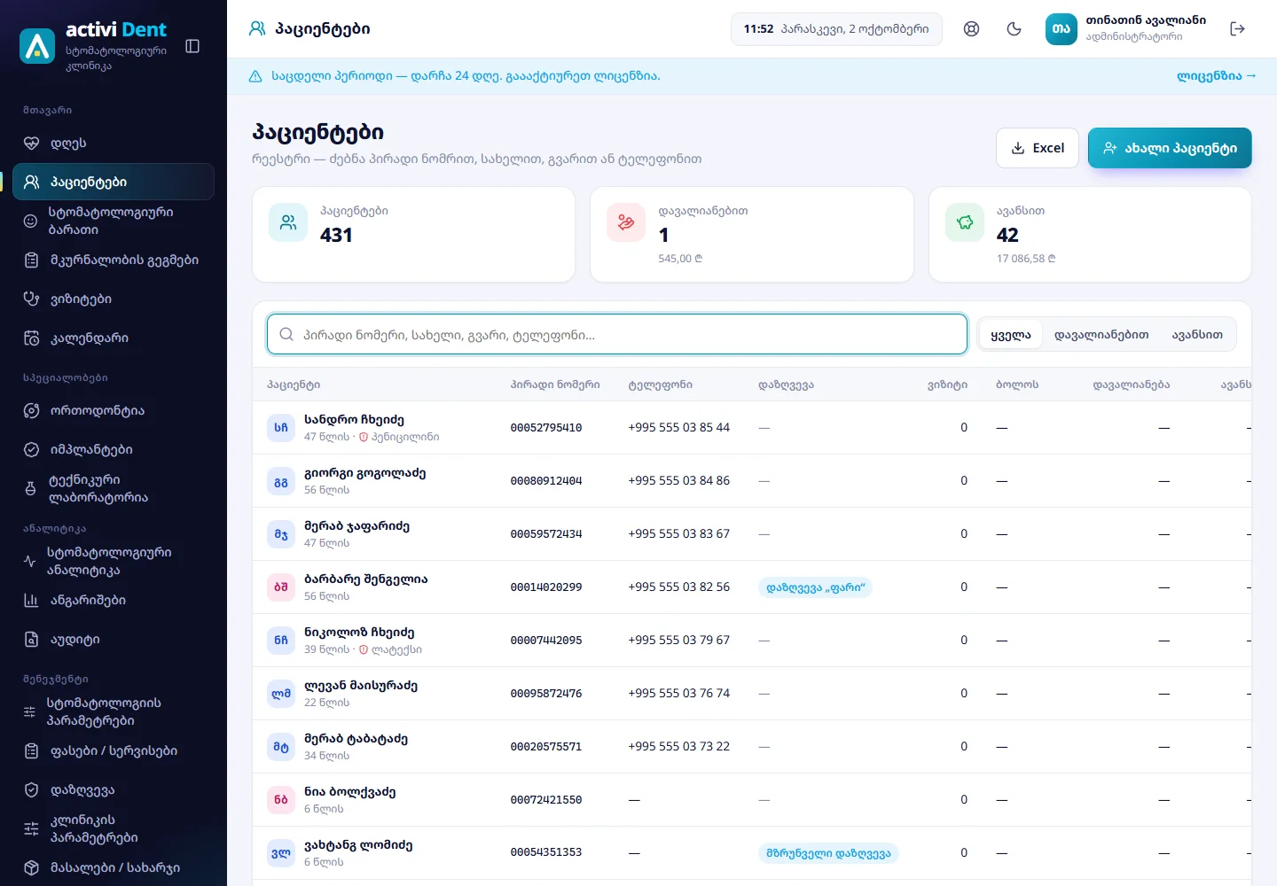1277x886 pixels.
Task: Click phone number +995 555 03 83 67
Action: point(679,534)
